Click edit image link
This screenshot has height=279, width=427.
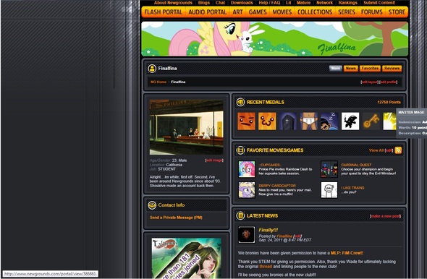pyautogui.click(x=214, y=160)
